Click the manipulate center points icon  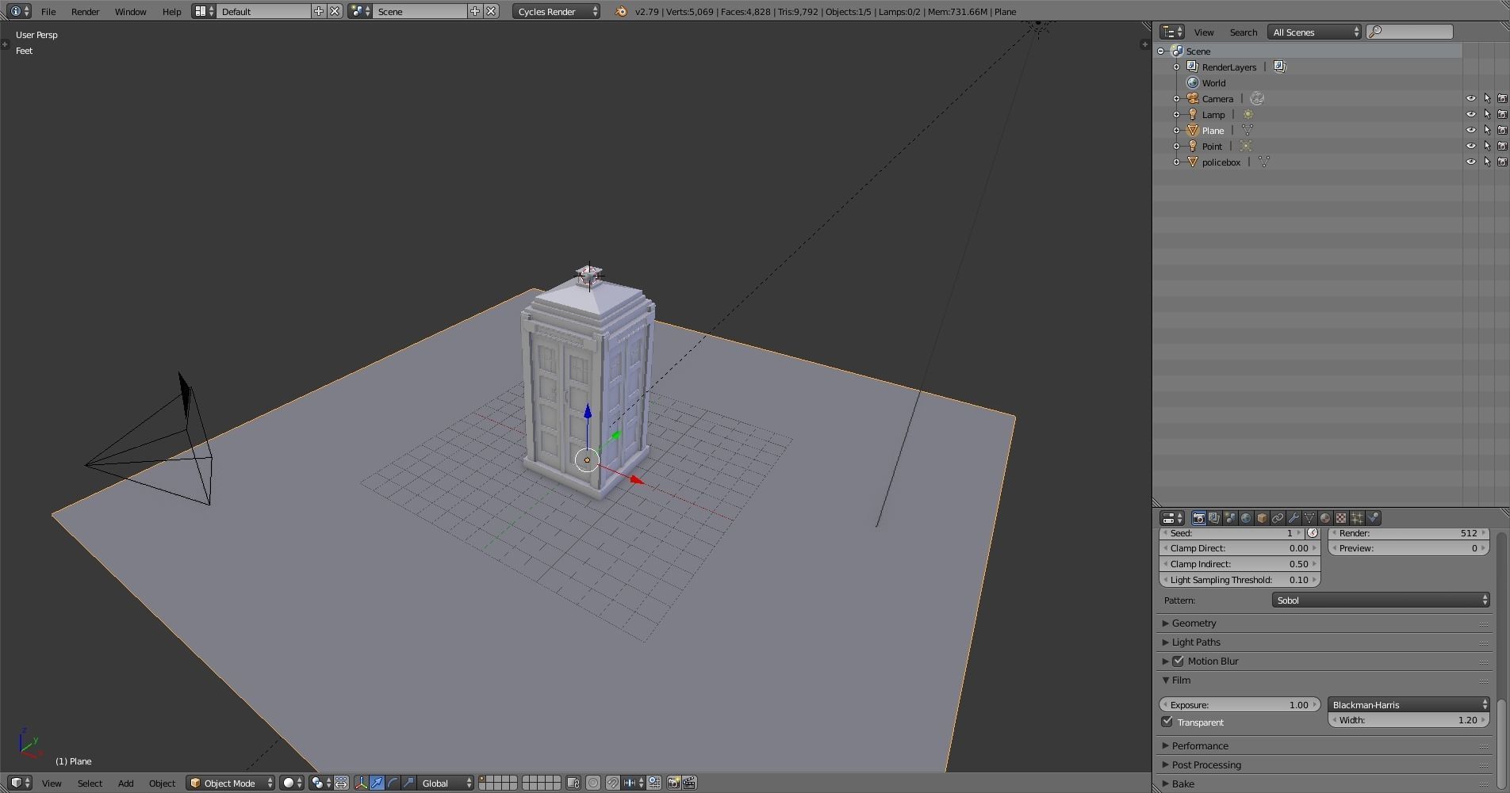click(341, 783)
